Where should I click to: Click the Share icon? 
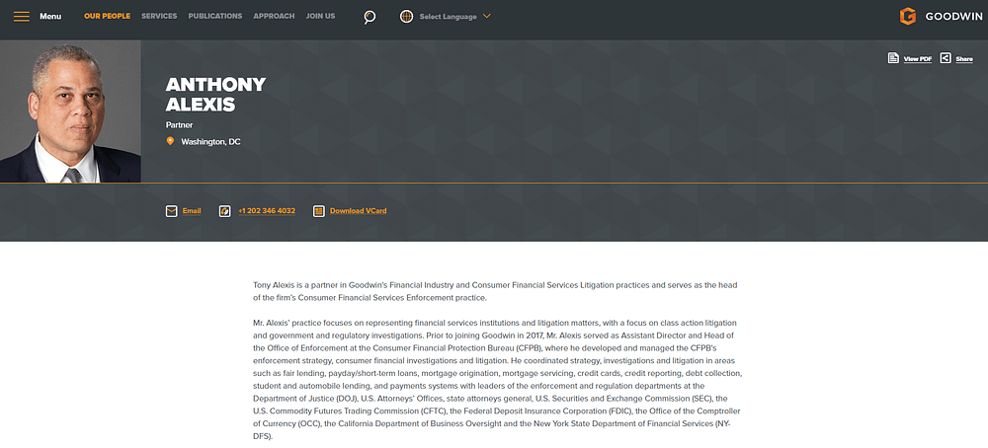click(946, 58)
